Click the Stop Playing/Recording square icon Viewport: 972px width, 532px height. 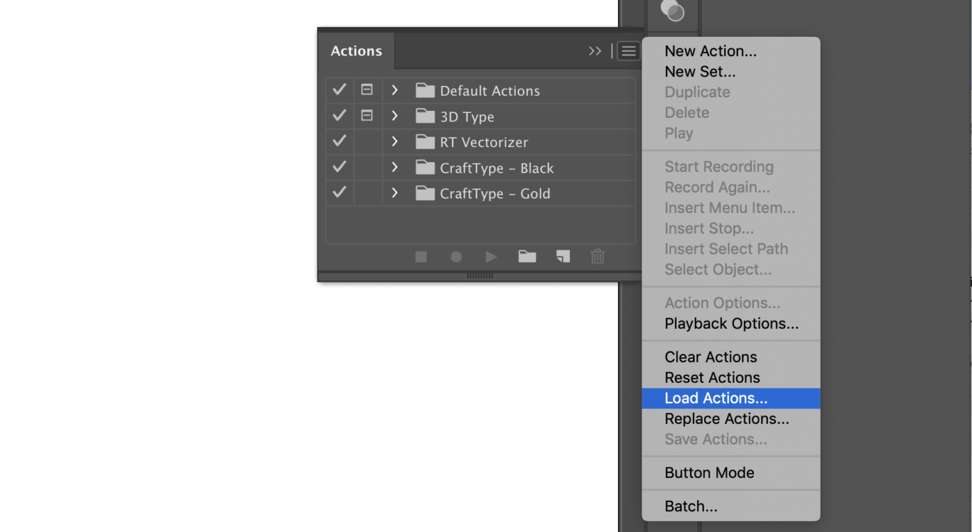tap(421, 257)
